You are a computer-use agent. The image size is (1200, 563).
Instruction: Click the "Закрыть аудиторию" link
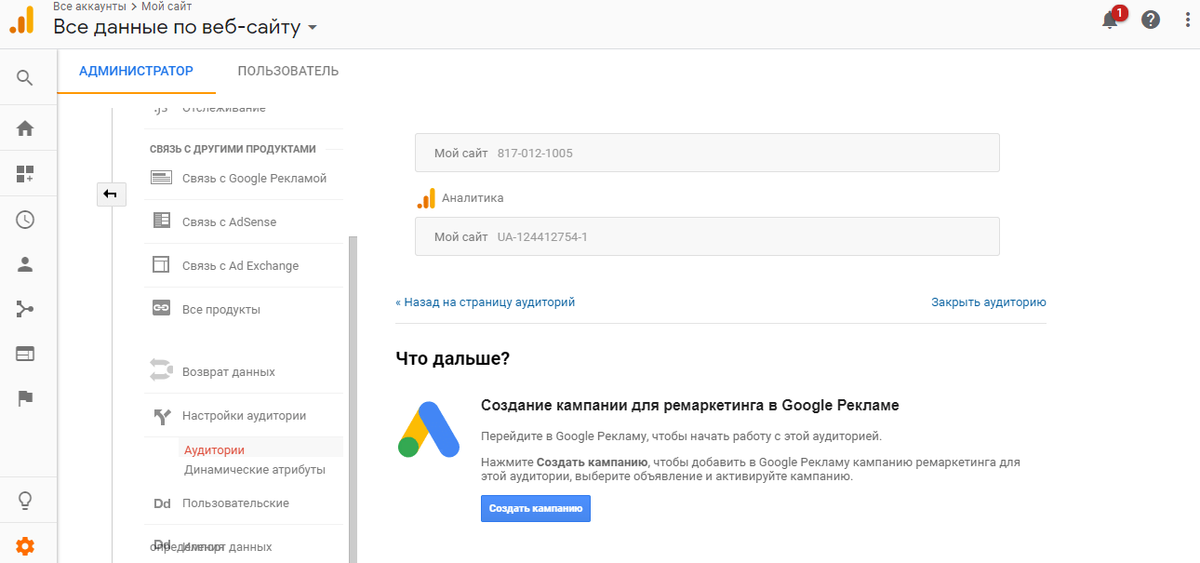[x=988, y=302]
